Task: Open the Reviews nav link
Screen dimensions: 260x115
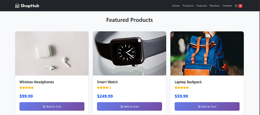Action: coord(214,6)
